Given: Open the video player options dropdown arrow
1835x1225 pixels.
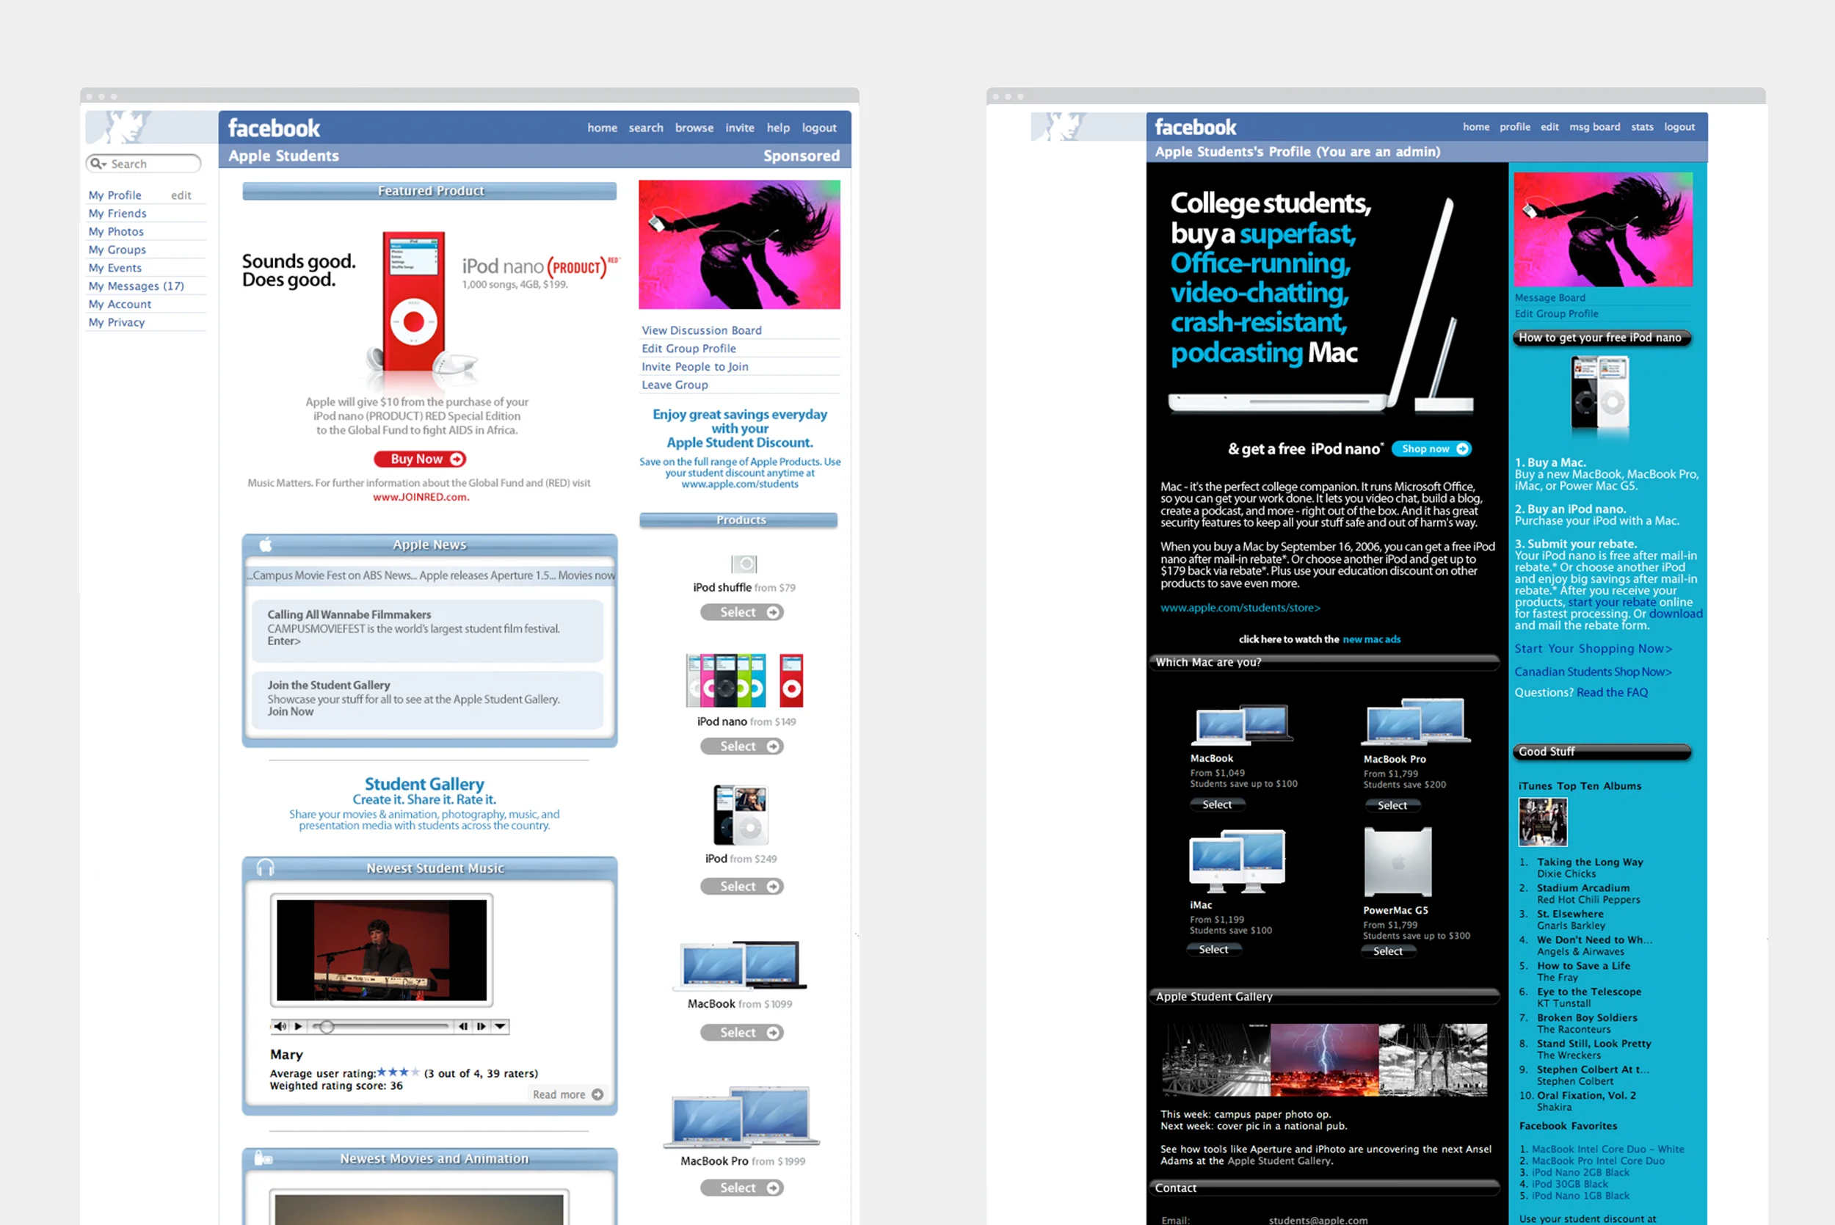Looking at the screenshot, I should pyautogui.click(x=500, y=1027).
